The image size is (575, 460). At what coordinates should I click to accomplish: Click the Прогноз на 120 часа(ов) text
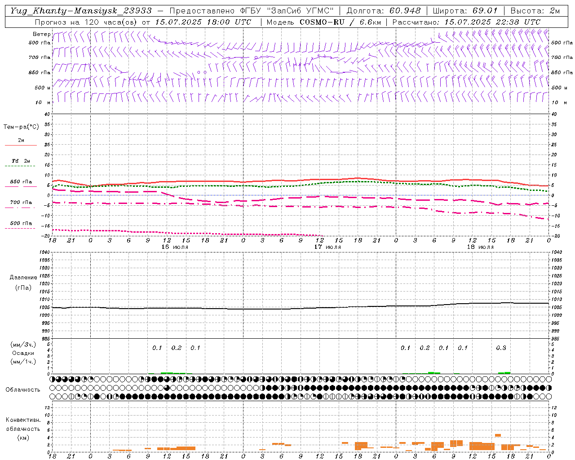click(87, 22)
